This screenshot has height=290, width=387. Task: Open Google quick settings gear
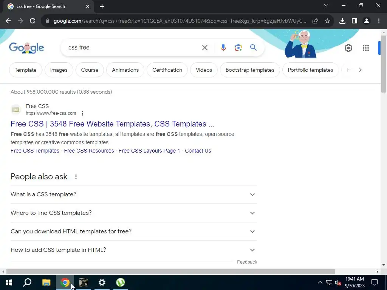(x=348, y=48)
